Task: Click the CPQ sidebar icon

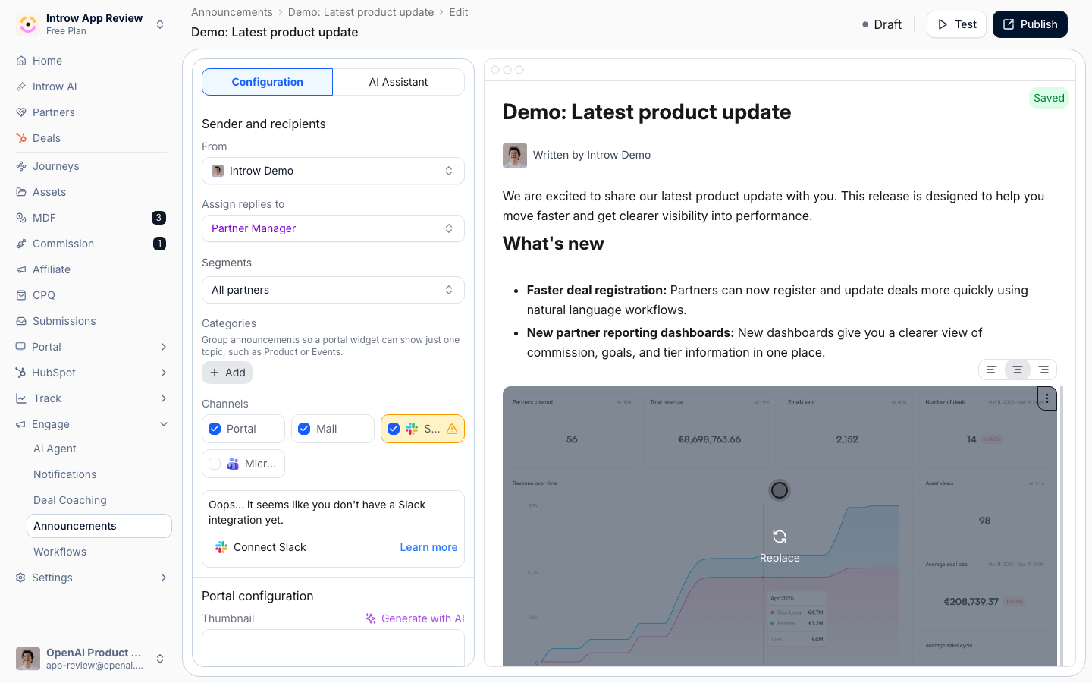Action: point(21,295)
